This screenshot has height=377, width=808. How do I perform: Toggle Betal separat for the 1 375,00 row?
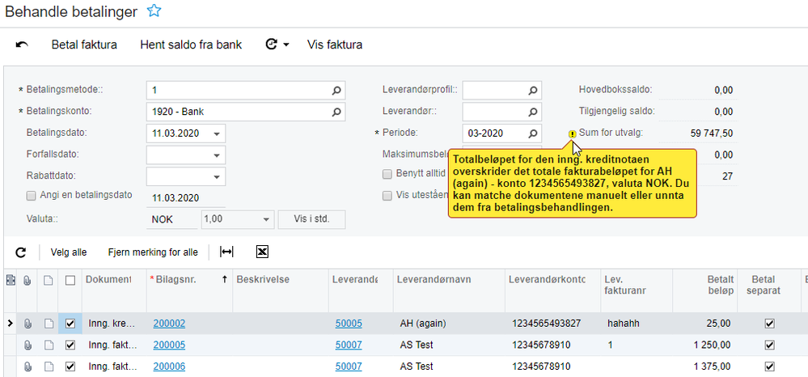point(768,366)
